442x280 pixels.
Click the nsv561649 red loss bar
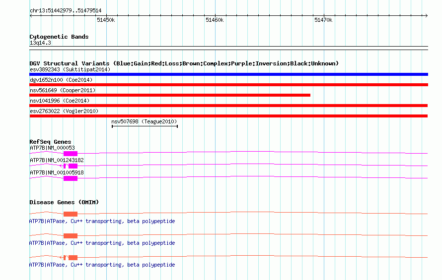(170, 95)
